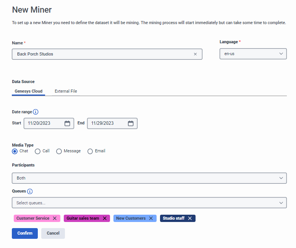Edit the End date 11/29/2023 field
296x248 pixels.
pyautogui.click(x=112, y=123)
